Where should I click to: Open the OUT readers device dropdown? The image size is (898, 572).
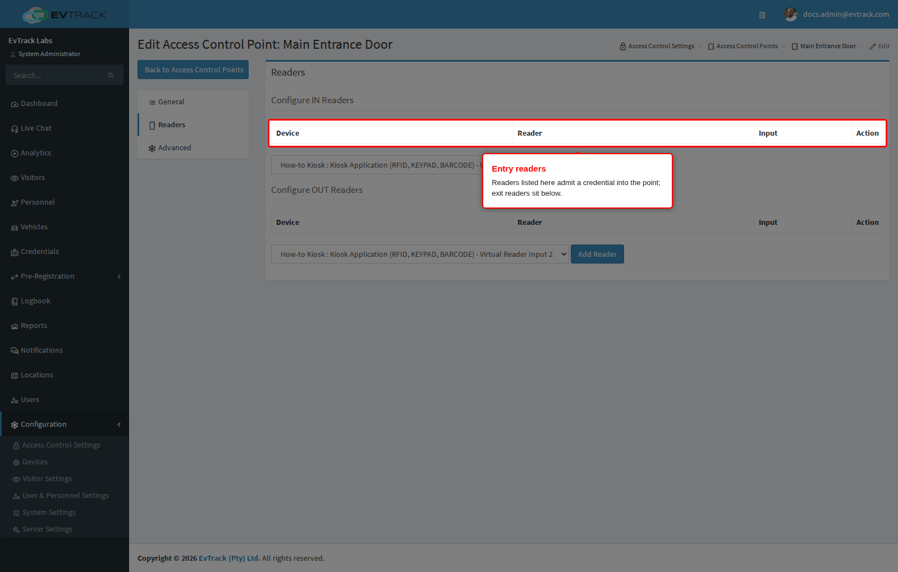coord(420,254)
